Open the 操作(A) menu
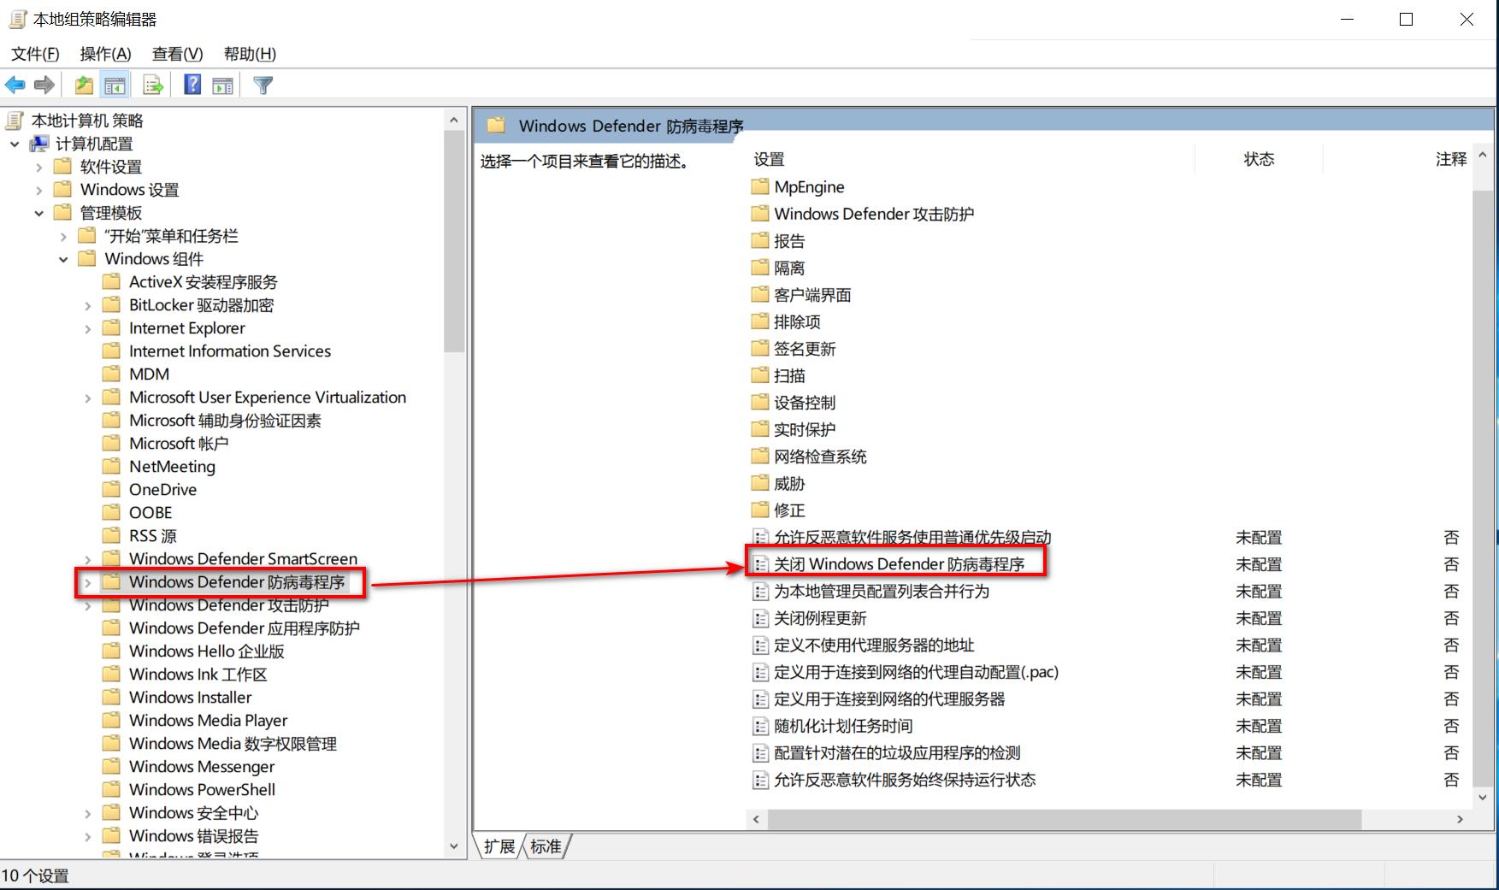 [x=105, y=54]
